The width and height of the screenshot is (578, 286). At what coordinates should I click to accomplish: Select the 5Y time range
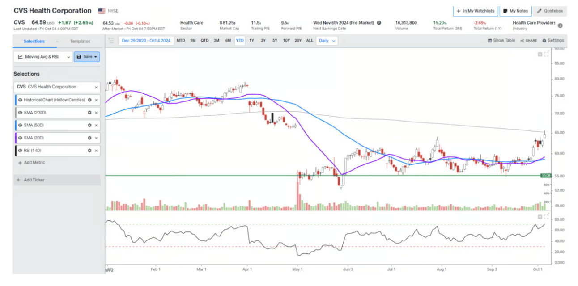tap(275, 41)
